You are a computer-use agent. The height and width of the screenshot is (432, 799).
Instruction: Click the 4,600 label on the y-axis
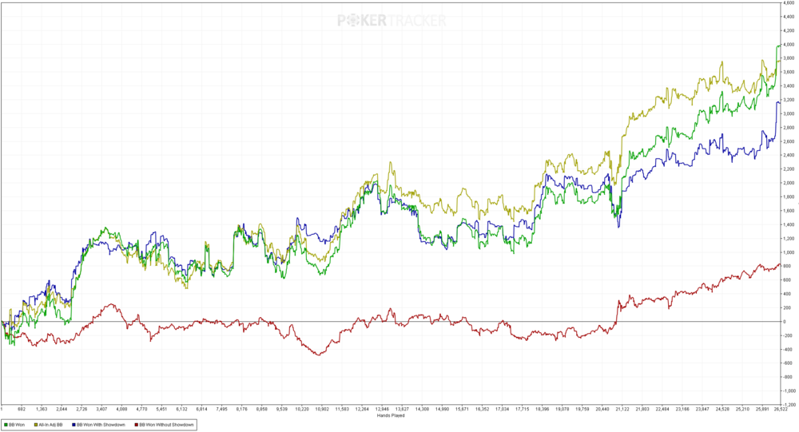click(789, 3)
